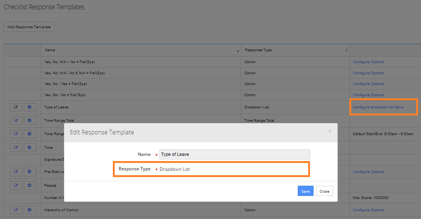Edit the "Time Range Total" template
Viewport: 421px width, 219px height.
(x=16, y=120)
